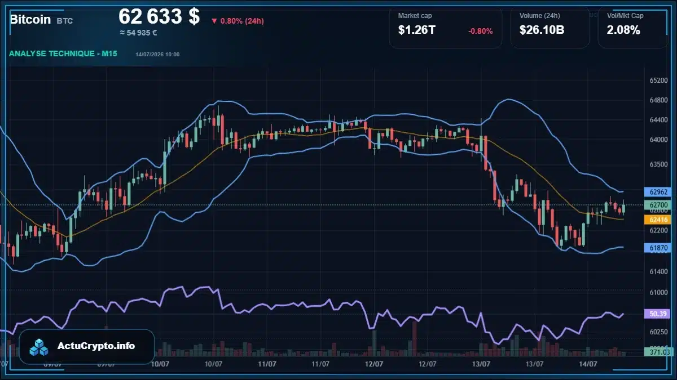Screen dimensions: 677x380
Task: Open the Market cap card showing $1.26T
Action: [x=446, y=27]
